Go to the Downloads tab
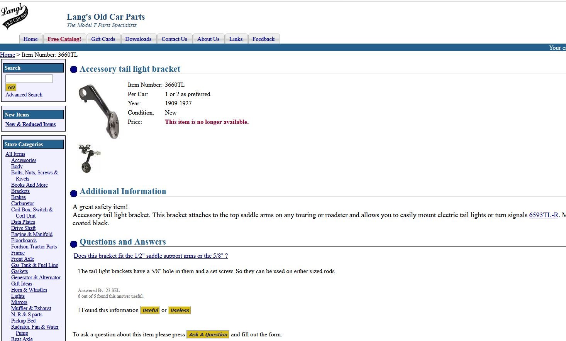Image resolution: width=566 pixels, height=341 pixels. [138, 39]
